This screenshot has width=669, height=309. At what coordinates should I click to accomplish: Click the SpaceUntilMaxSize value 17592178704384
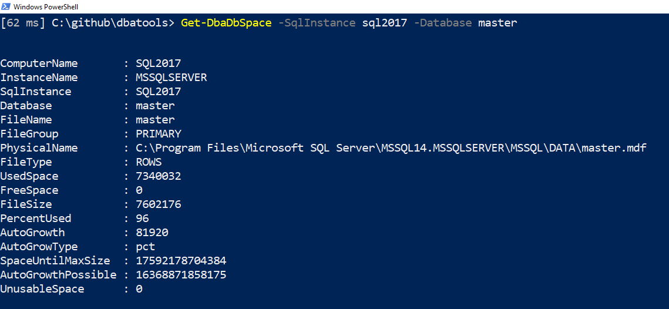click(x=181, y=261)
